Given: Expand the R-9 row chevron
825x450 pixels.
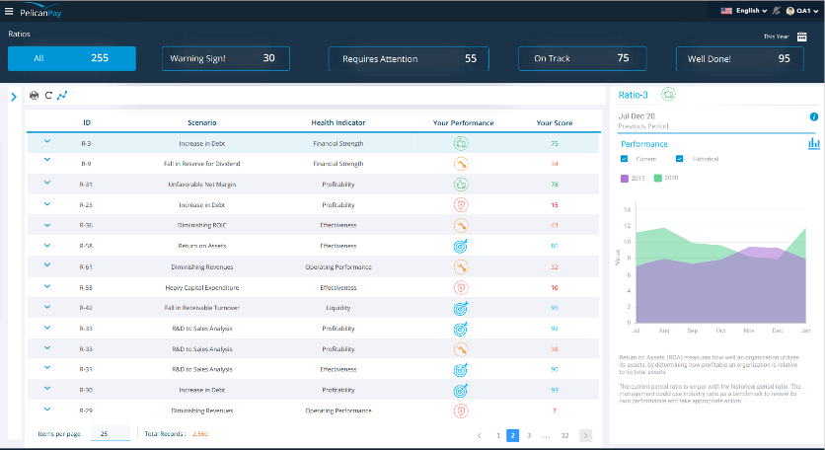Looking at the screenshot, I should [47, 160].
